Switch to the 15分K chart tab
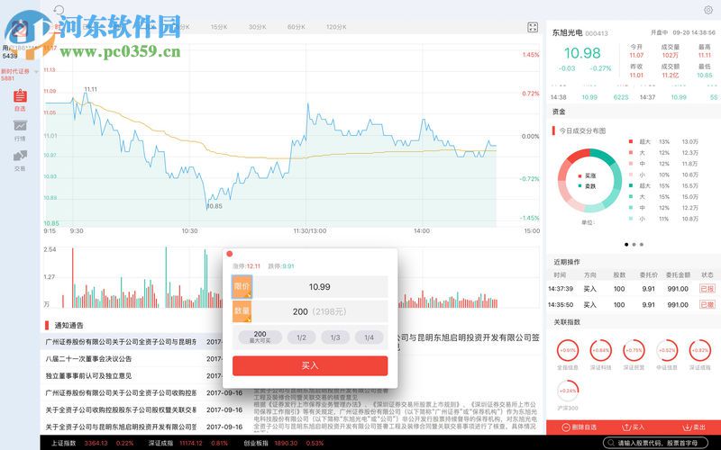This screenshot has height=450, width=721. click(219, 27)
